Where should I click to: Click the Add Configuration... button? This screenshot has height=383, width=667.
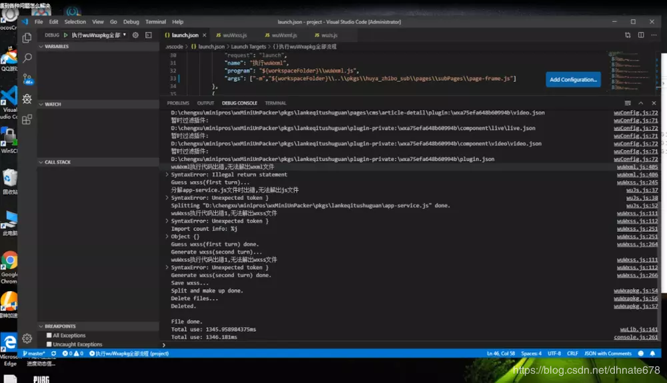573,79
